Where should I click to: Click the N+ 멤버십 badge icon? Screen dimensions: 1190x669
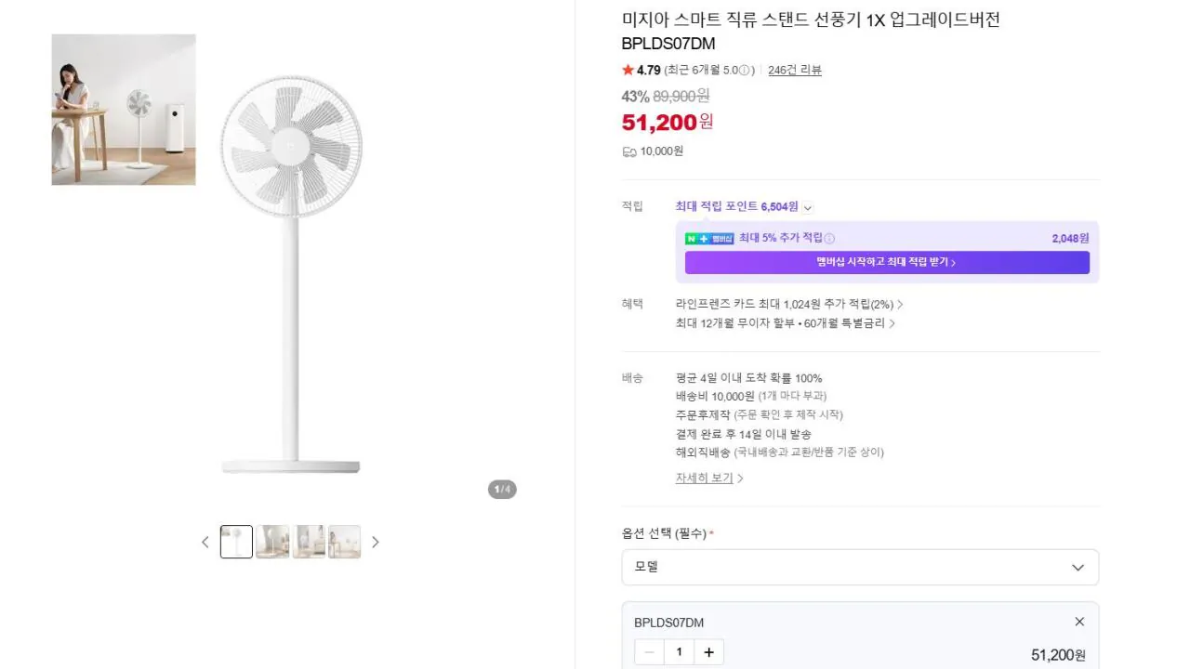[x=707, y=238]
